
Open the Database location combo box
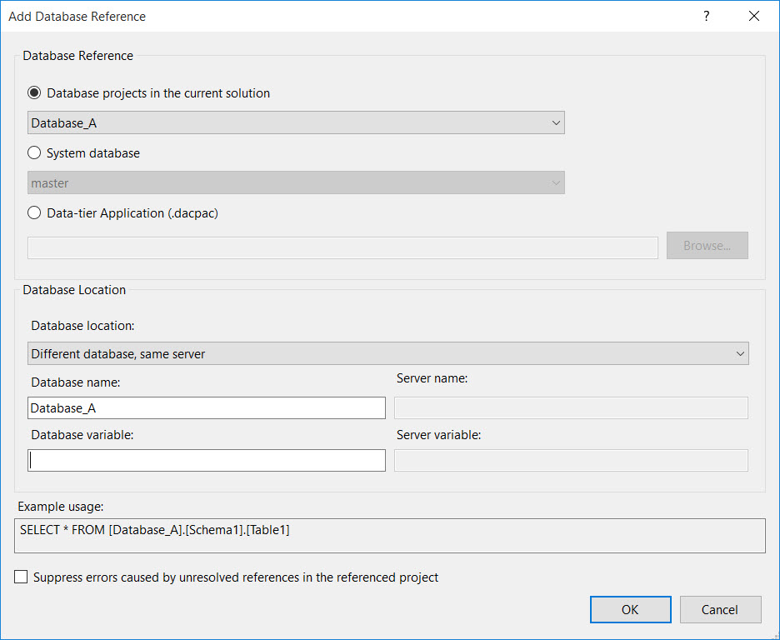tap(388, 354)
